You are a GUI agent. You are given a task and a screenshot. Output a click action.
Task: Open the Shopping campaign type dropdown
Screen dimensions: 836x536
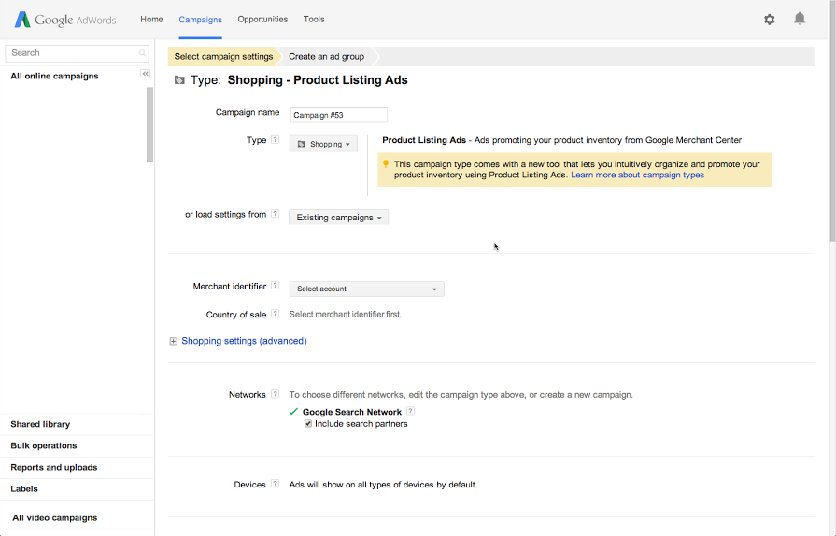click(323, 144)
